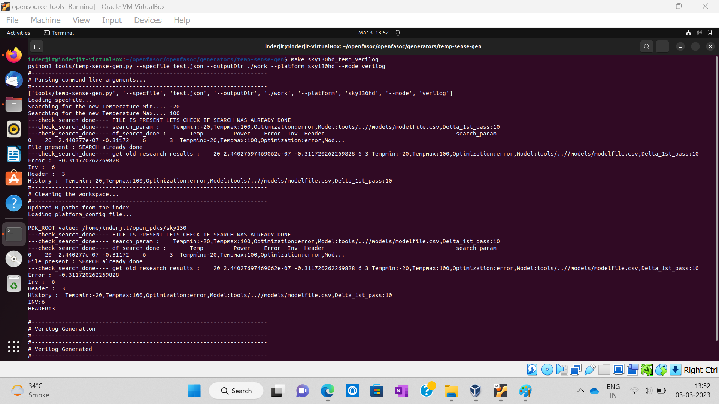This screenshot has height=404, width=719.
Task: Click the hard disk activity icon in VirtualBox status bar
Action: pyautogui.click(x=532, y=369)
